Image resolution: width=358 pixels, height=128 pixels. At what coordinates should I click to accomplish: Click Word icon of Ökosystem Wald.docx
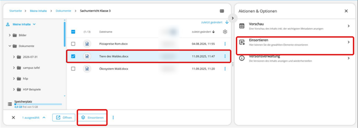pos(87,69)
